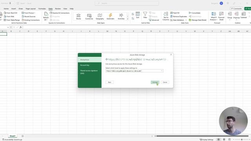Select the Sheet1 tab
The height and width of the screenshot is (141, 251).
[13, 136]
